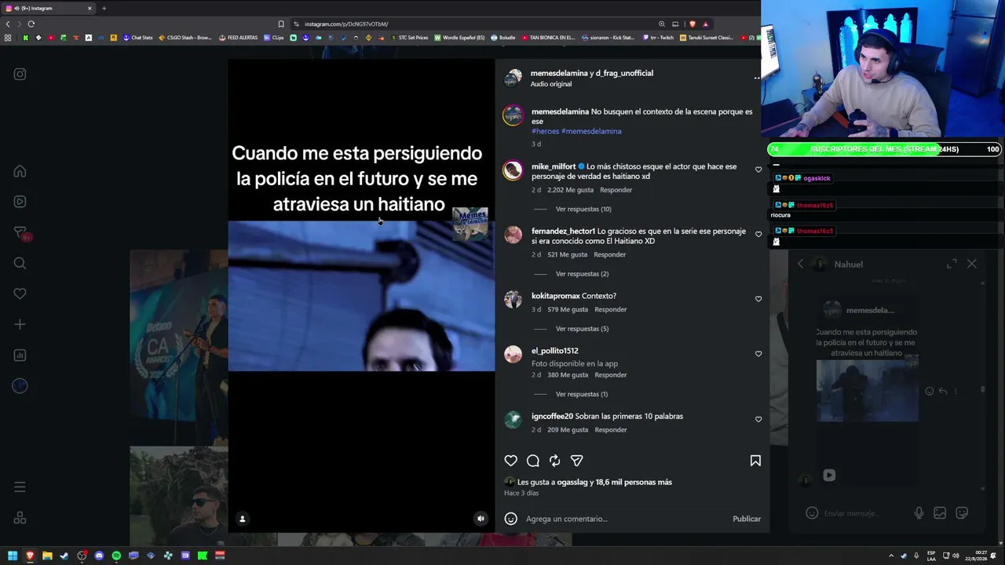Toggle the video sound speaker button
The width and height of the screenshot is (1005, 565).
[481, 519]
